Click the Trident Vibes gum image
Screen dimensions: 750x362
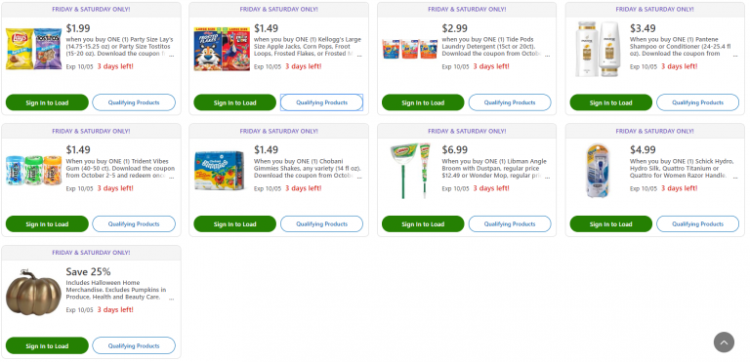(33, 171)
